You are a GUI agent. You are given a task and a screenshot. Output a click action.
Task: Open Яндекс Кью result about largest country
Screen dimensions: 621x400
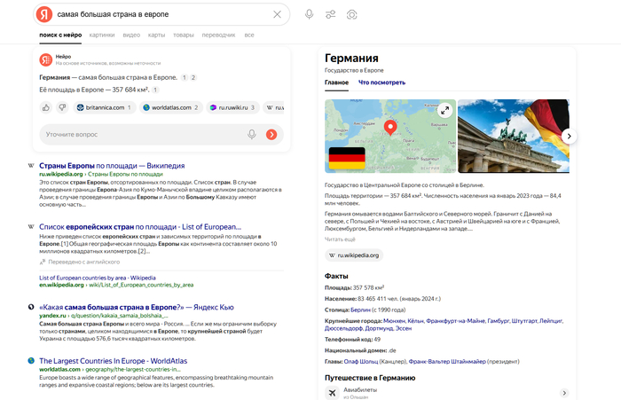pos(137,308)
